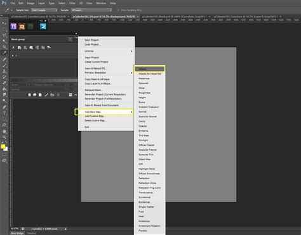Select the Eyedropper tool in the toolbar
301x235 pixels.
(4, 53)
